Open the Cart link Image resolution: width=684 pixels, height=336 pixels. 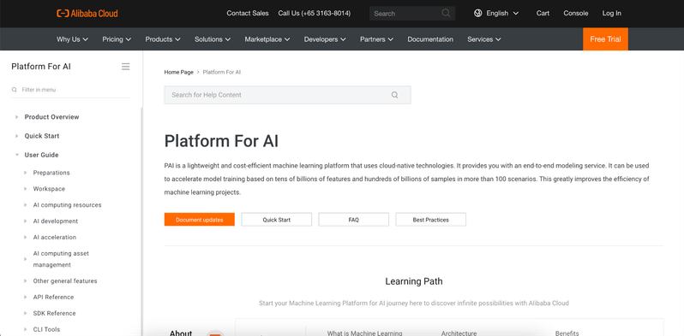pos(543,13)
